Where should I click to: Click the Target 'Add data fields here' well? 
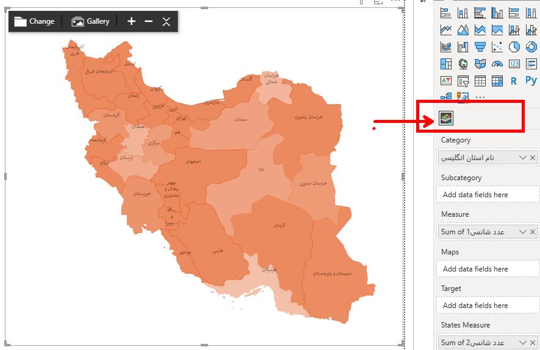pos(488,306)
